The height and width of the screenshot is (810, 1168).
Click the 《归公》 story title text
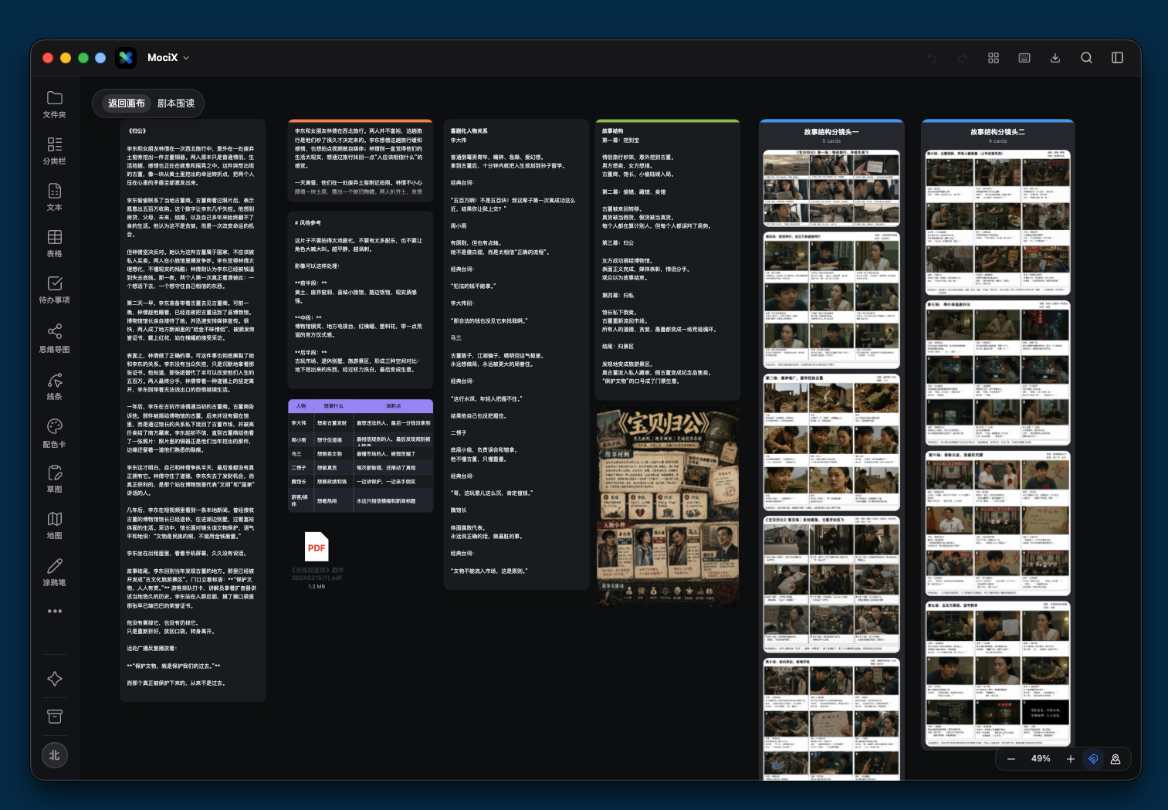(137, 131)
